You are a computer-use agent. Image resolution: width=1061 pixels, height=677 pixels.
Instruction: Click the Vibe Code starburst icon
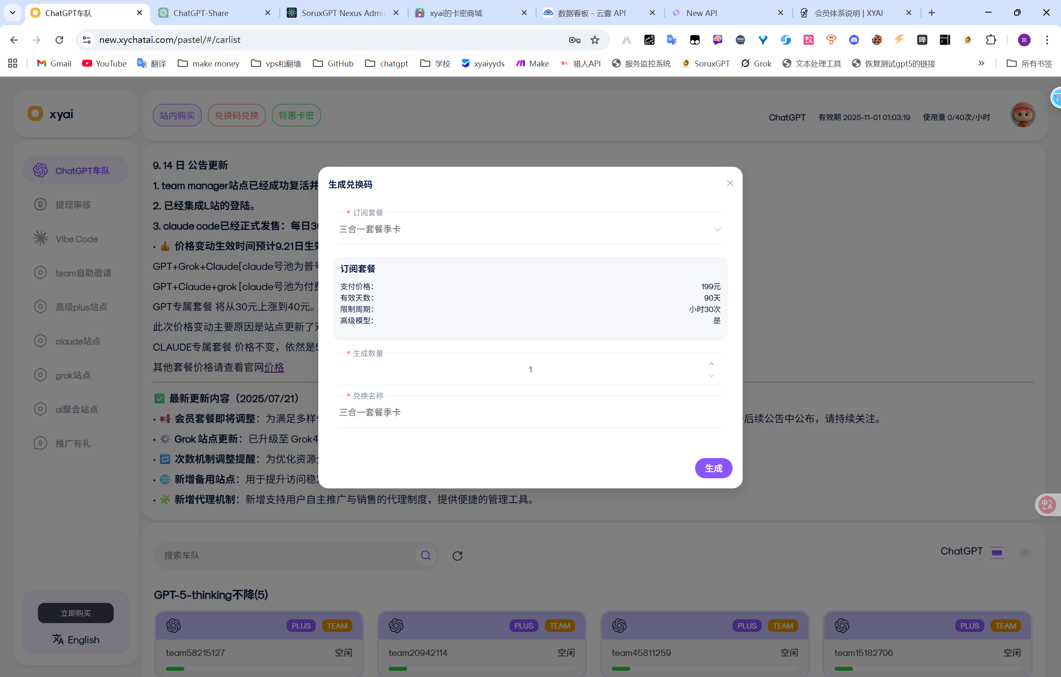point(40,238)
